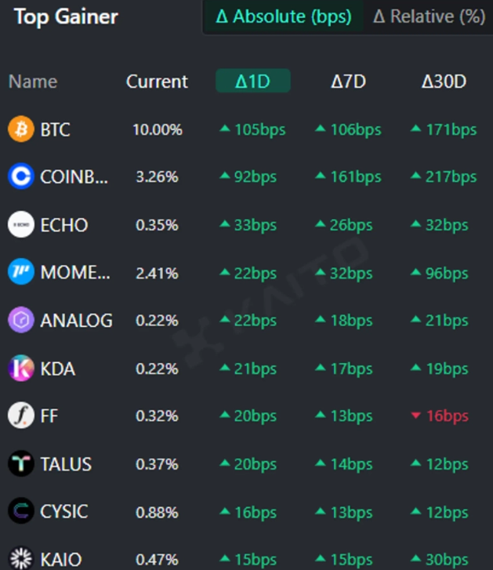Open the MOME... project name link

[75, 273]
